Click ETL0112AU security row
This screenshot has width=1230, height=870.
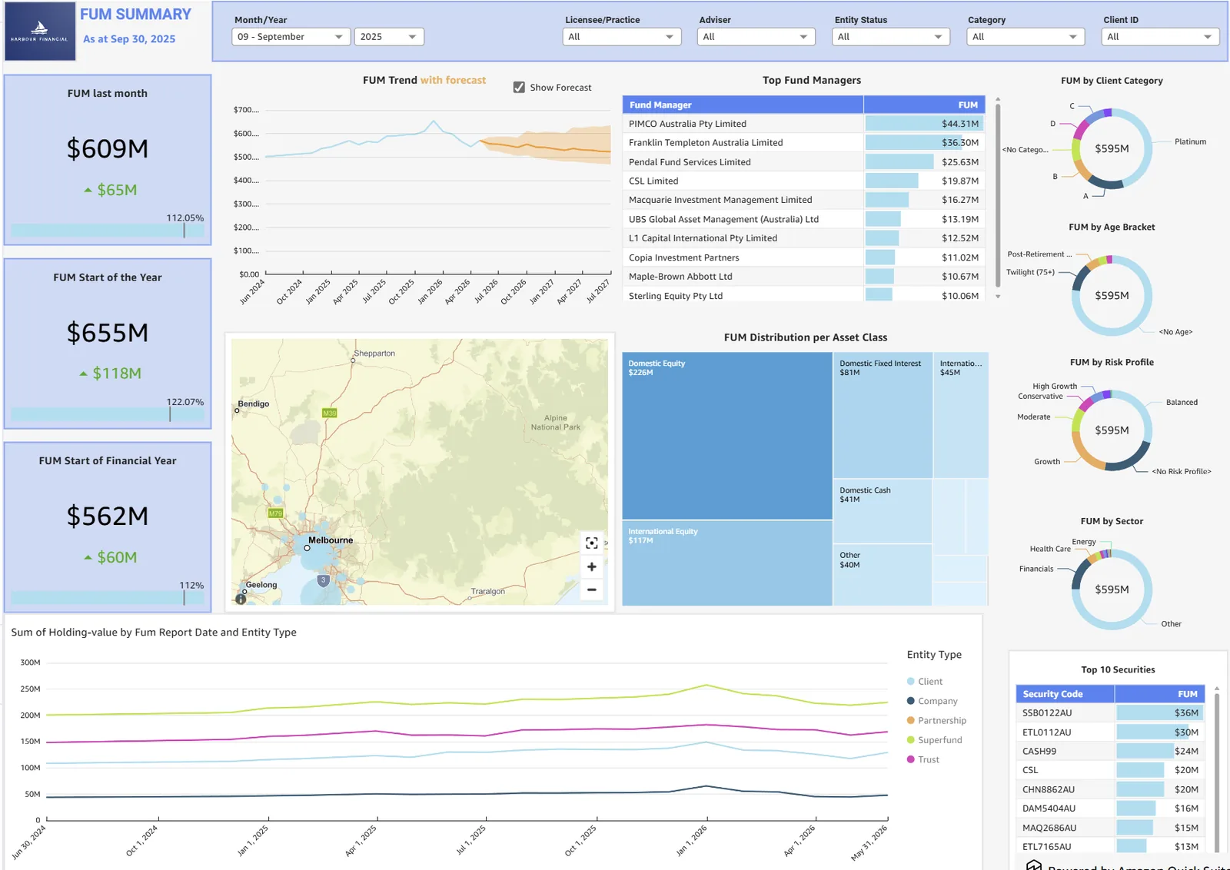click(1109, 732)
